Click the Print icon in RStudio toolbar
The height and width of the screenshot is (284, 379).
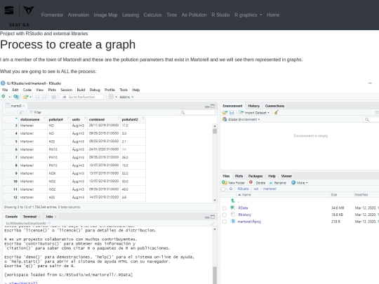point(53,97)
